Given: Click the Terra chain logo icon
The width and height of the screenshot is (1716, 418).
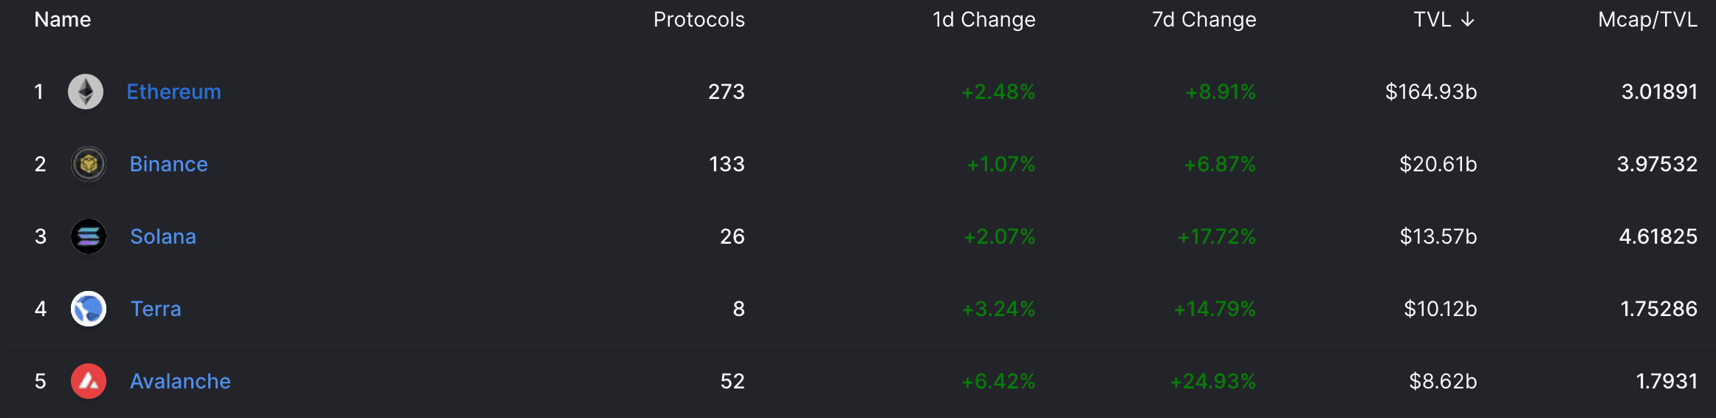Looking at the screenshot, I should [89, 309].
